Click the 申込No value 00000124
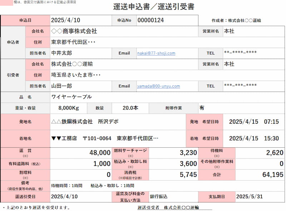286x211 pixels. [151, 20]
